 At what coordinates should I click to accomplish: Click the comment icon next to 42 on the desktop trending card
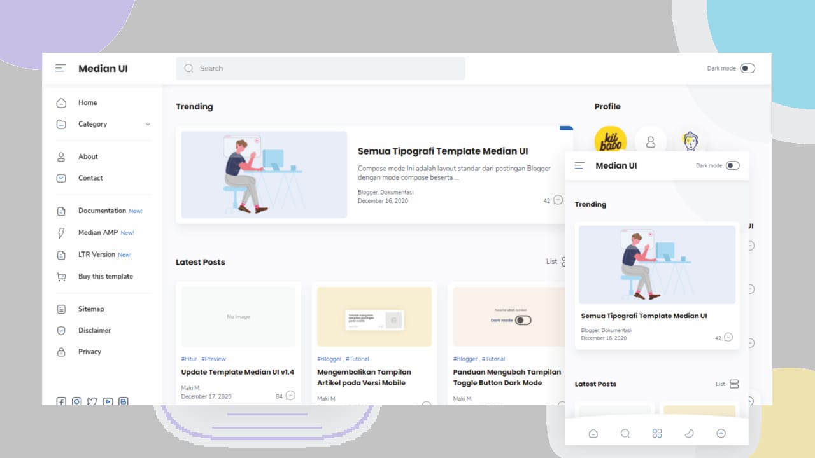point(558,200)
